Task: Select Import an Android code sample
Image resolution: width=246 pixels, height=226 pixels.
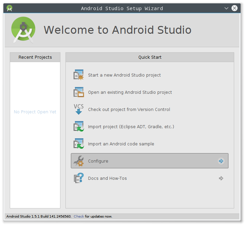Action: coord(121,144)
